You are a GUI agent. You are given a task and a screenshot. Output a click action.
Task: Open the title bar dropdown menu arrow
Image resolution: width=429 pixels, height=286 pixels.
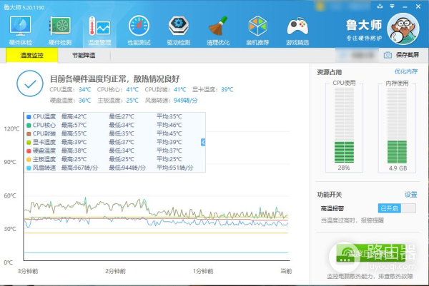tap(392, 6)
